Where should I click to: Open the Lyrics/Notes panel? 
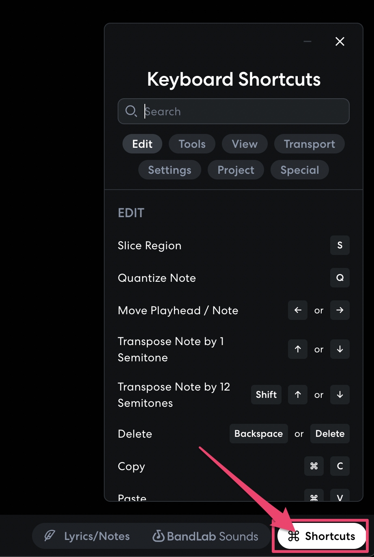click(87, 536)
